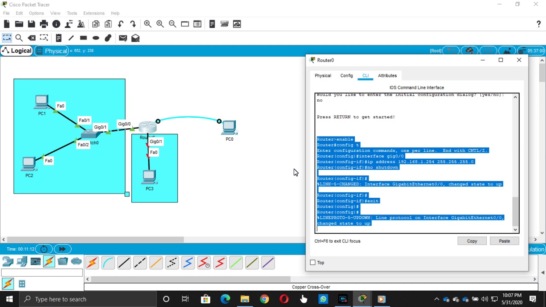The image size is (546, 307).
Task: Pick the blue Coaxial cable
Action: 188,263
